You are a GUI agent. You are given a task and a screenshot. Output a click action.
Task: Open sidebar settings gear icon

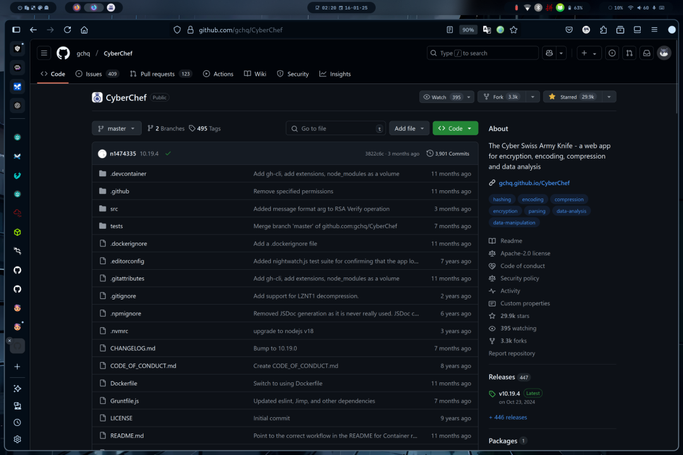click(18, 439)
